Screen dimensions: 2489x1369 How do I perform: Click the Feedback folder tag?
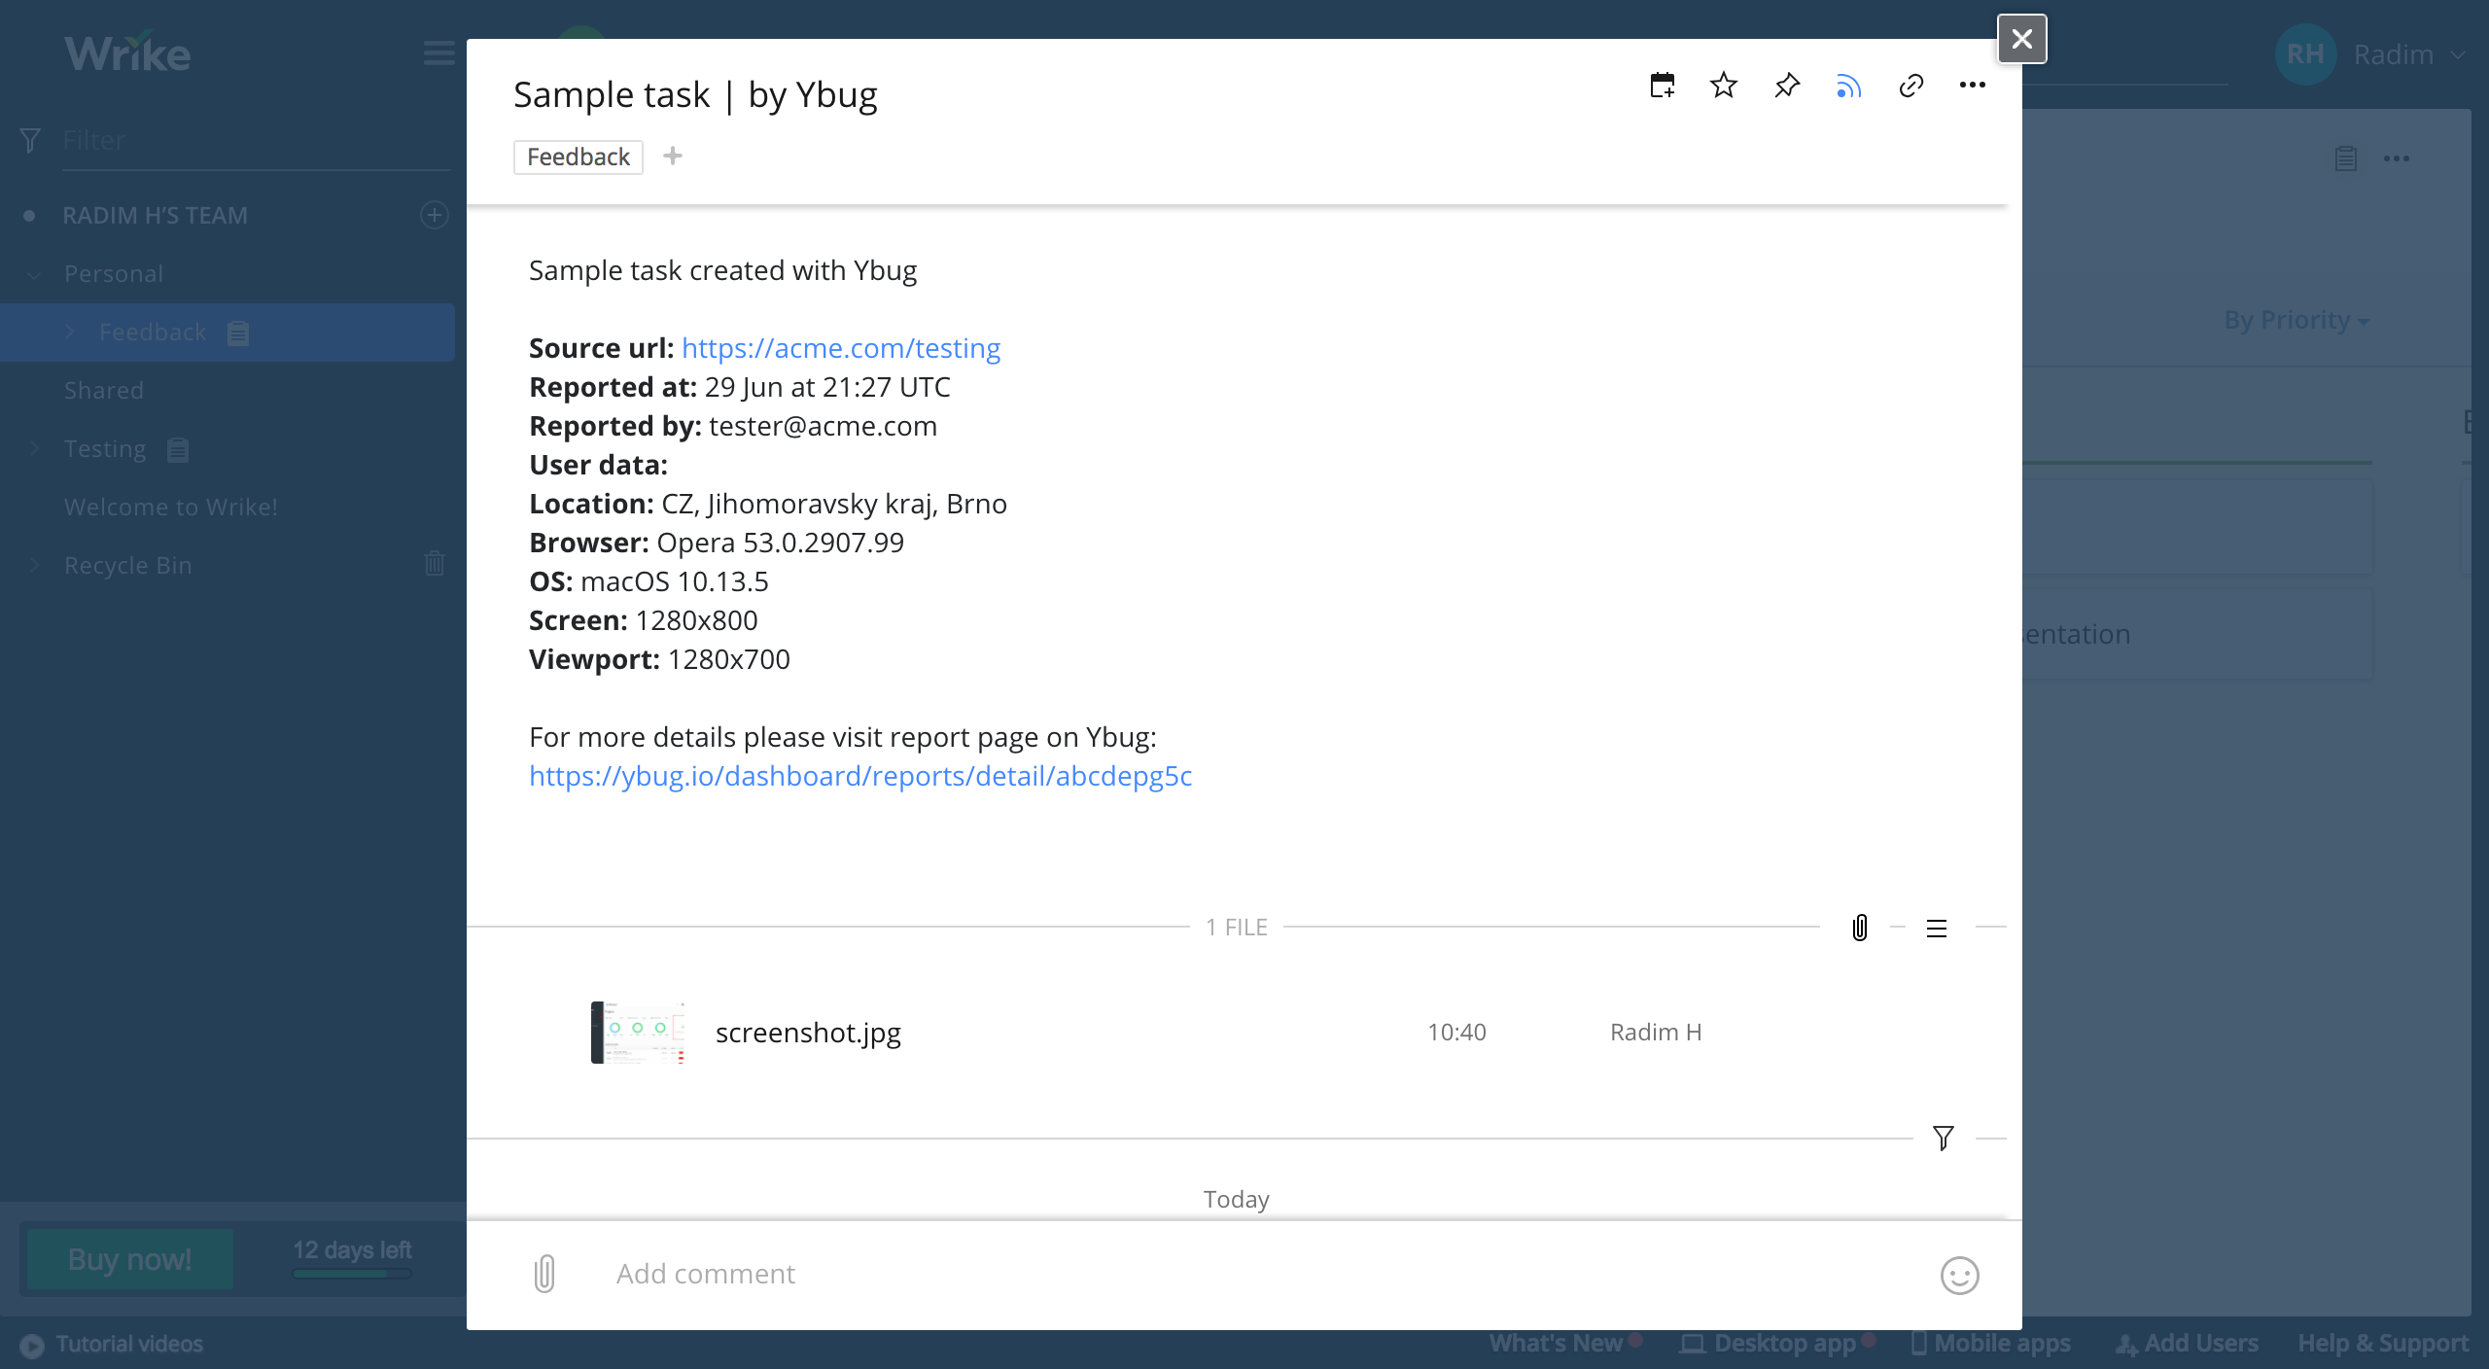click(x=578, y=157)
